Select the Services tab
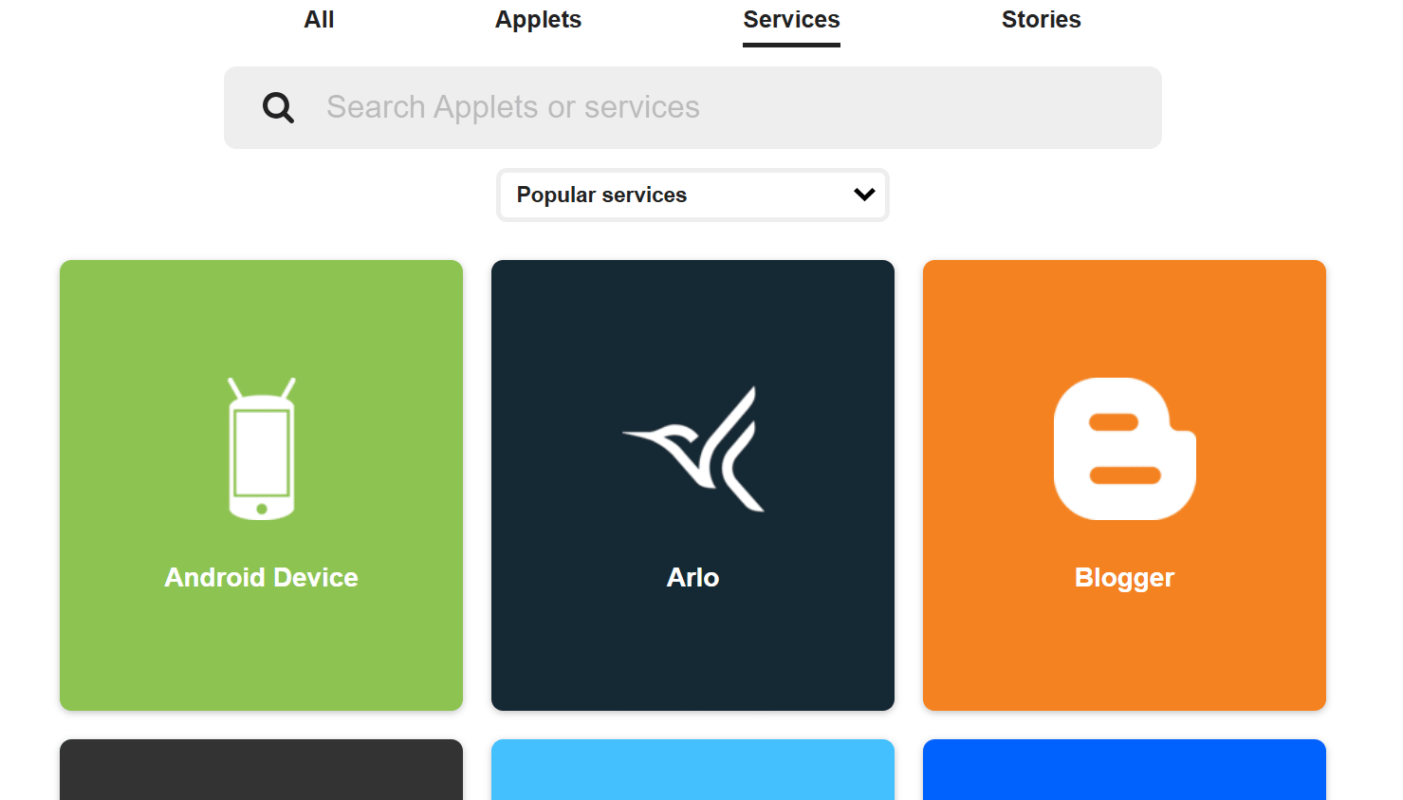Viewport: 1403px width, 800px height. pos(791,20)
